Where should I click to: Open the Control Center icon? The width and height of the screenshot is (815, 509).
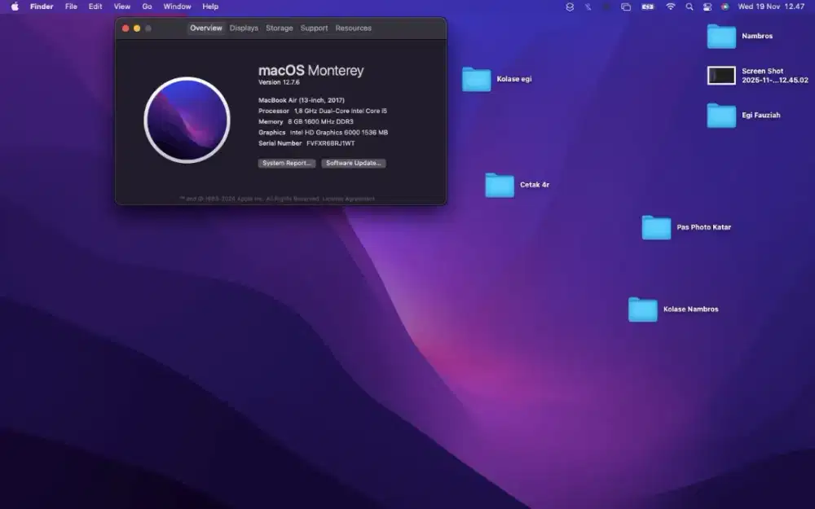pos(707,7)
